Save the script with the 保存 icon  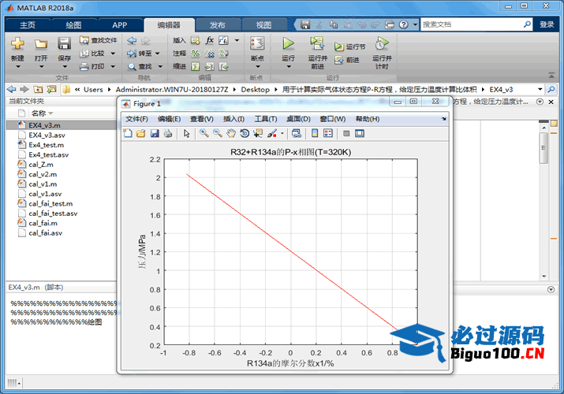[65, 44]
